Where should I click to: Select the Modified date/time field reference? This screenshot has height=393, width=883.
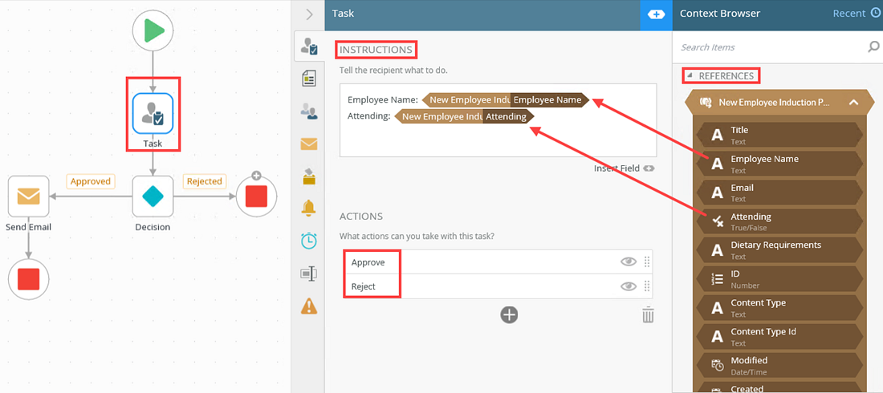click(779, 365)
